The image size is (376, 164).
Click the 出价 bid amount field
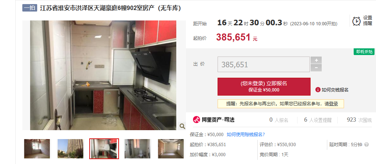coord(264,64)
